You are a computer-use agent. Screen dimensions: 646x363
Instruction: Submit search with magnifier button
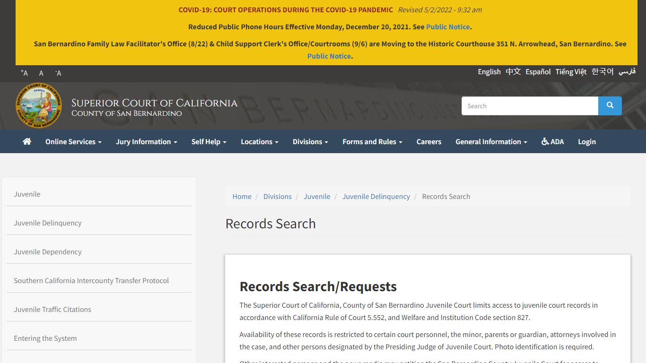pos(610,106)
